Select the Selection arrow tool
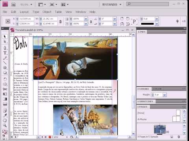Viewport: 189px width, 141px height. pos(5,36)
